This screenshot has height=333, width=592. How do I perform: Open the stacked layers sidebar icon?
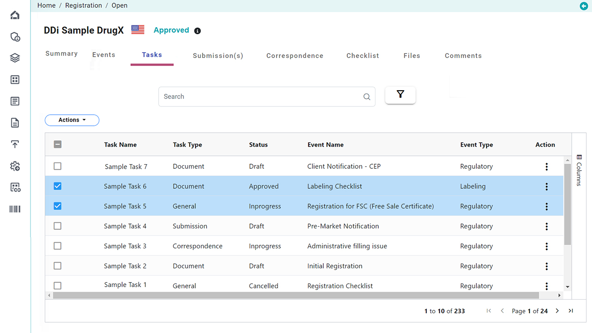point(15,58)
